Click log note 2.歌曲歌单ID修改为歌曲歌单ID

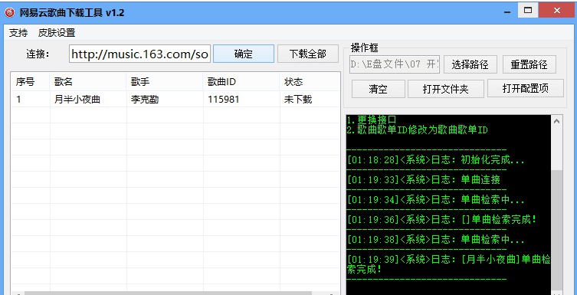pos(418,129)
